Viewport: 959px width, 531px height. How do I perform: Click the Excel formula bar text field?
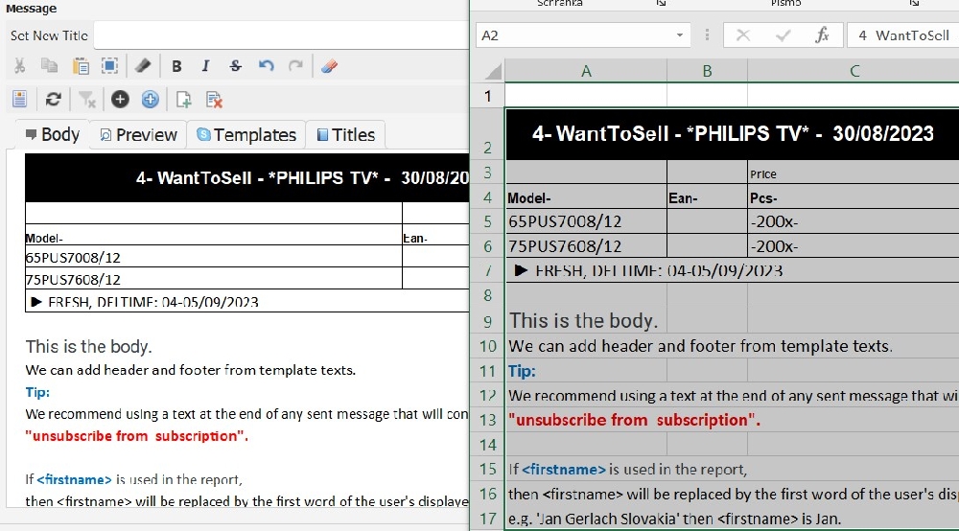pos(902,35)
